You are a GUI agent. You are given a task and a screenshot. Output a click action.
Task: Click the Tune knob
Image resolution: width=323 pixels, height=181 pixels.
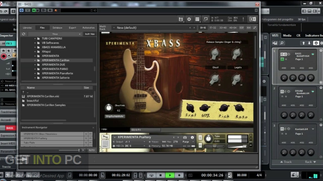pyautogui.click(x=208, y=139)
